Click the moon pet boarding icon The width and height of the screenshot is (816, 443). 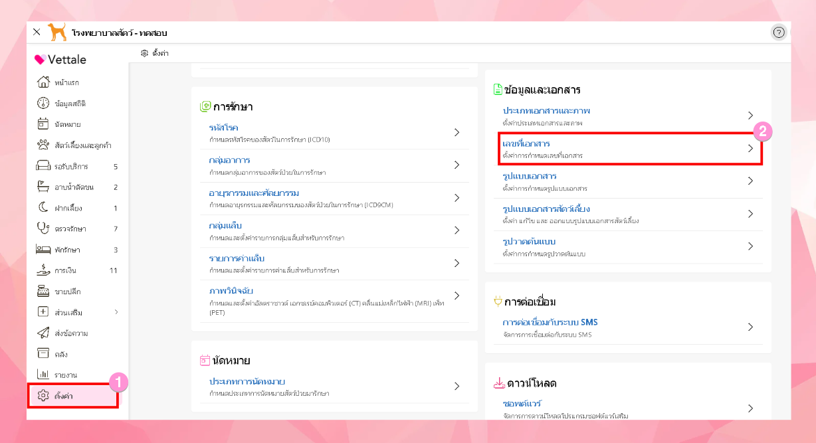(x=43, y=208)
